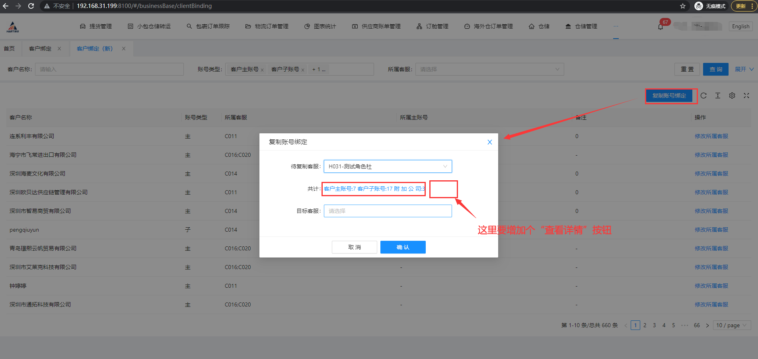
Task: Bookmark this page with star icon
Action: 683,6
